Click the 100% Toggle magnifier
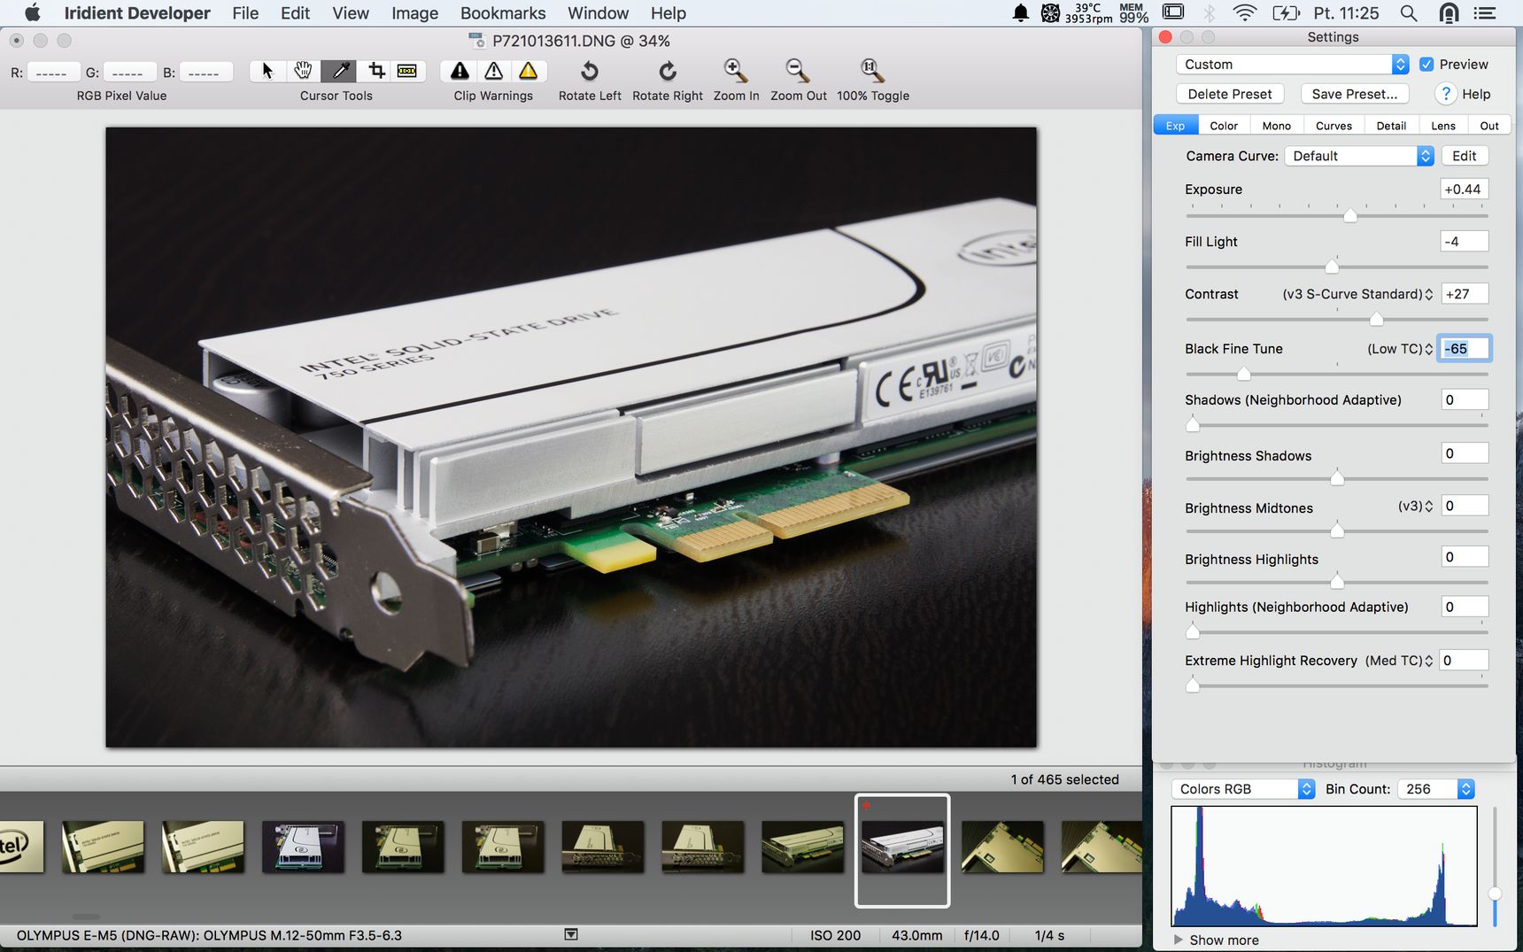The image size is (1523, 952). coord(872,71)
